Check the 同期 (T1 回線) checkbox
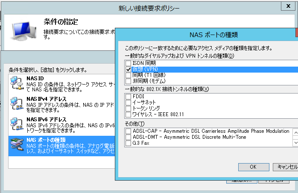 pos(128,75)
